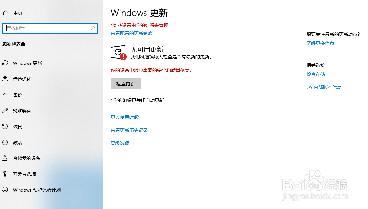Viewport: 368px width, 209px height.
Task: Open Windows 预览体验计划 settings
Action: tap(37, 190)
